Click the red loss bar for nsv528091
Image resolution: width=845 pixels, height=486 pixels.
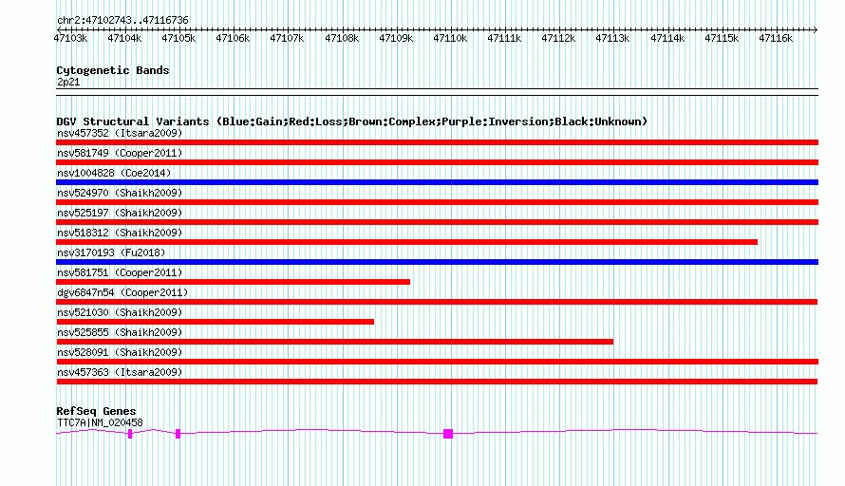[437, 362]
